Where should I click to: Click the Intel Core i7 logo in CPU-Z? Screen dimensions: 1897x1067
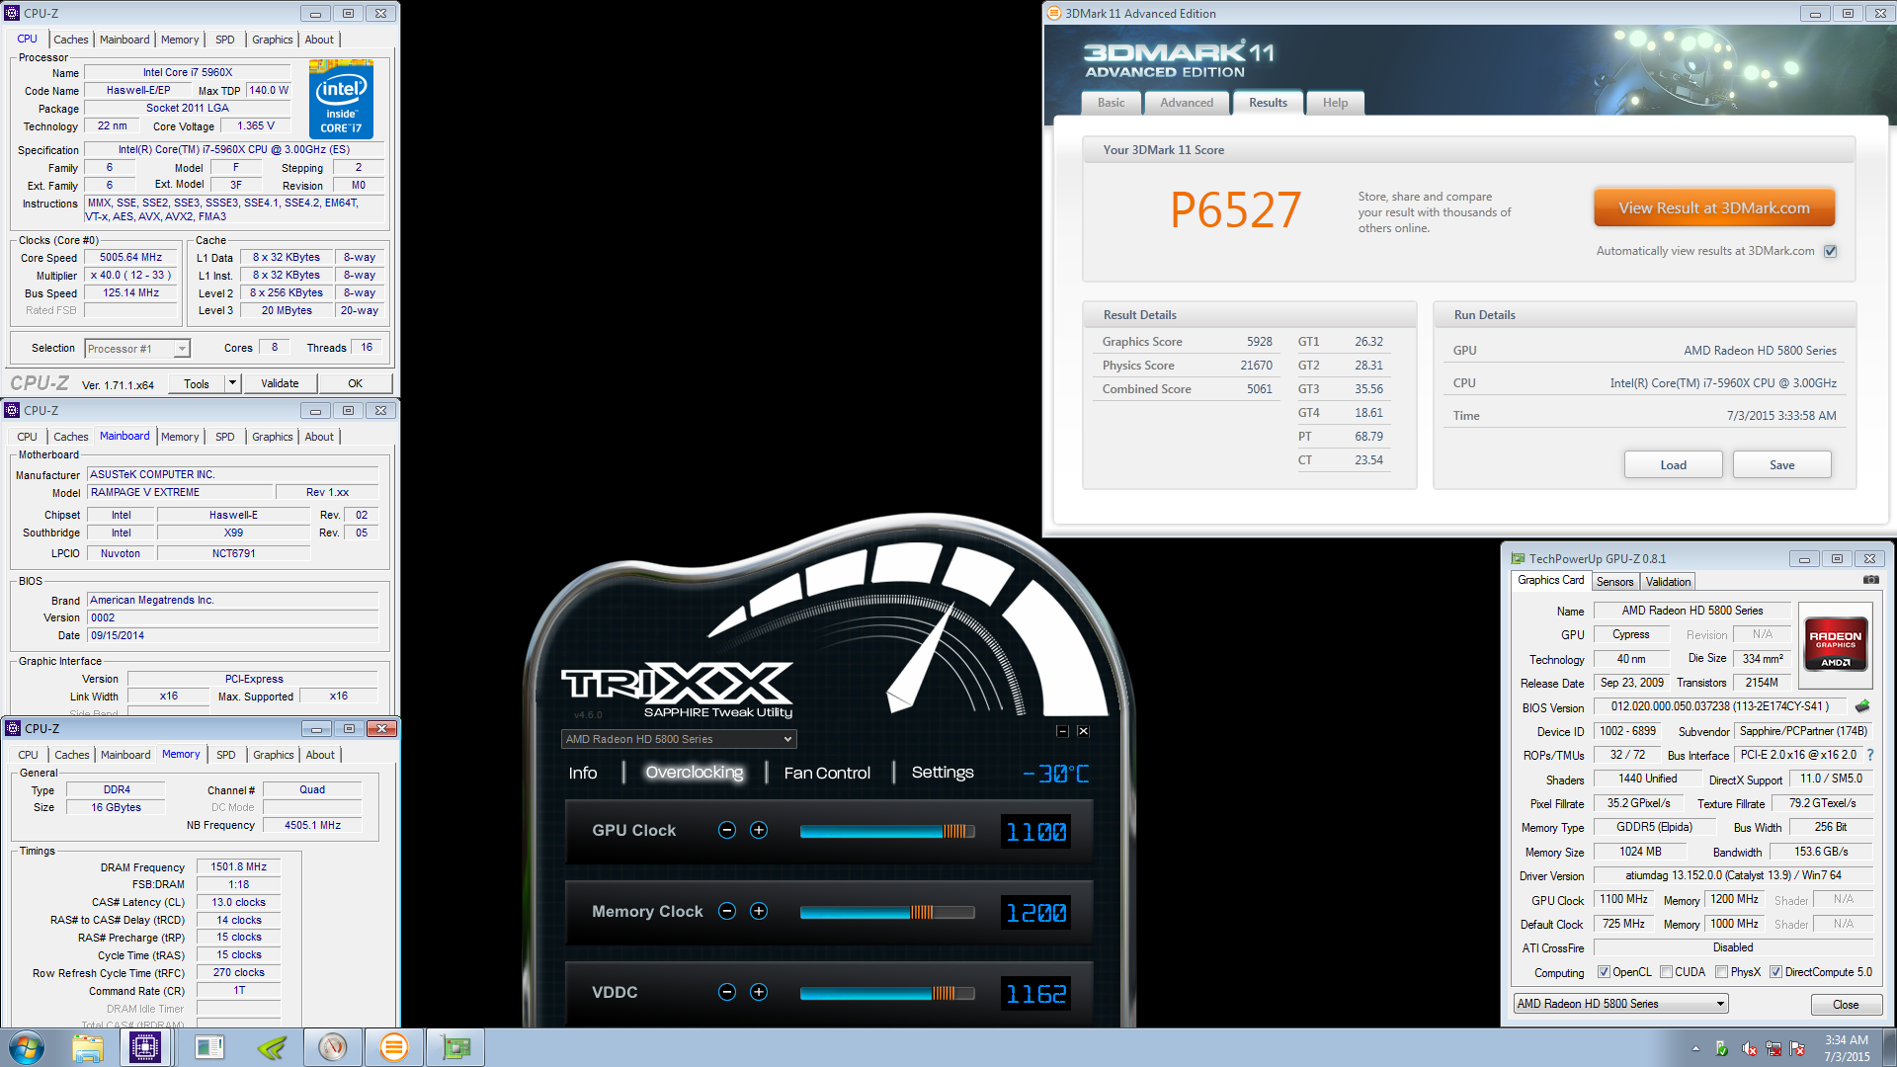341,98
